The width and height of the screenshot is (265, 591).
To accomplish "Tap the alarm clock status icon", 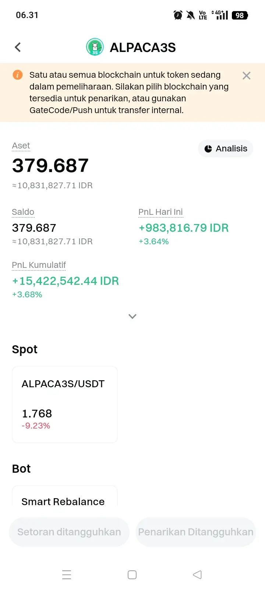I will [178, 15].
